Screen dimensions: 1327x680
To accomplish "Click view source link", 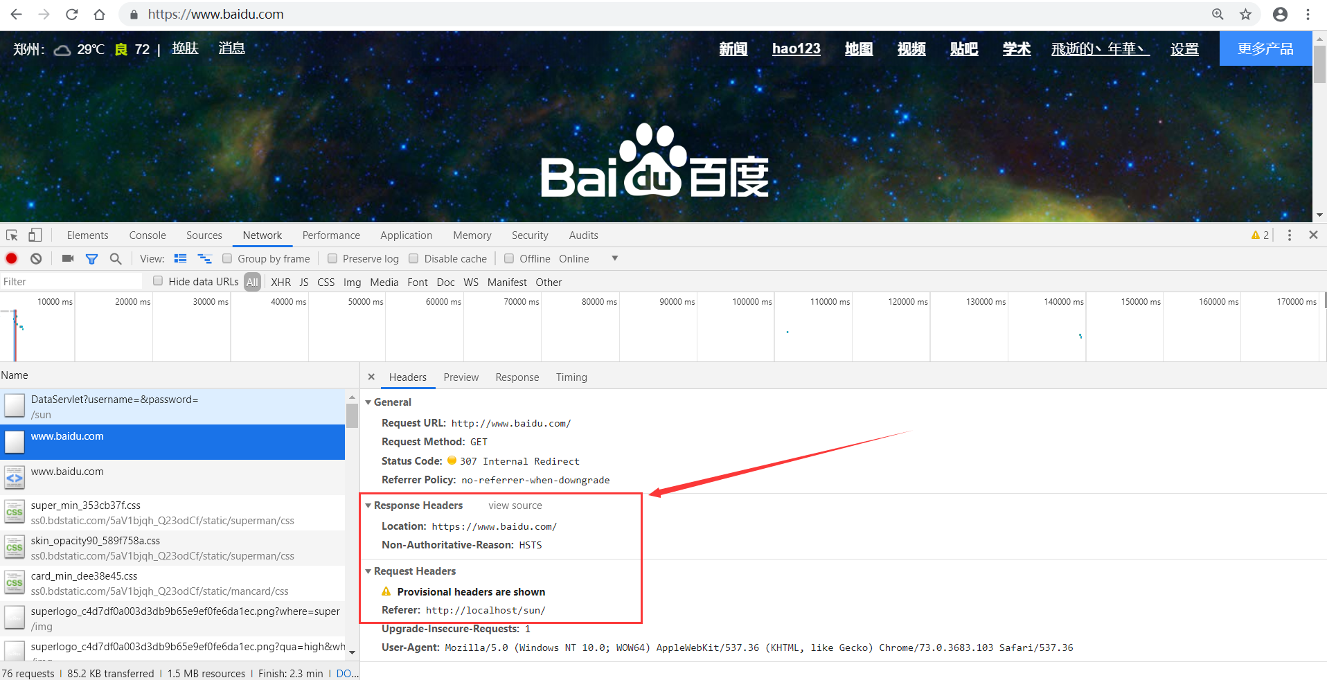I will 515,505.
